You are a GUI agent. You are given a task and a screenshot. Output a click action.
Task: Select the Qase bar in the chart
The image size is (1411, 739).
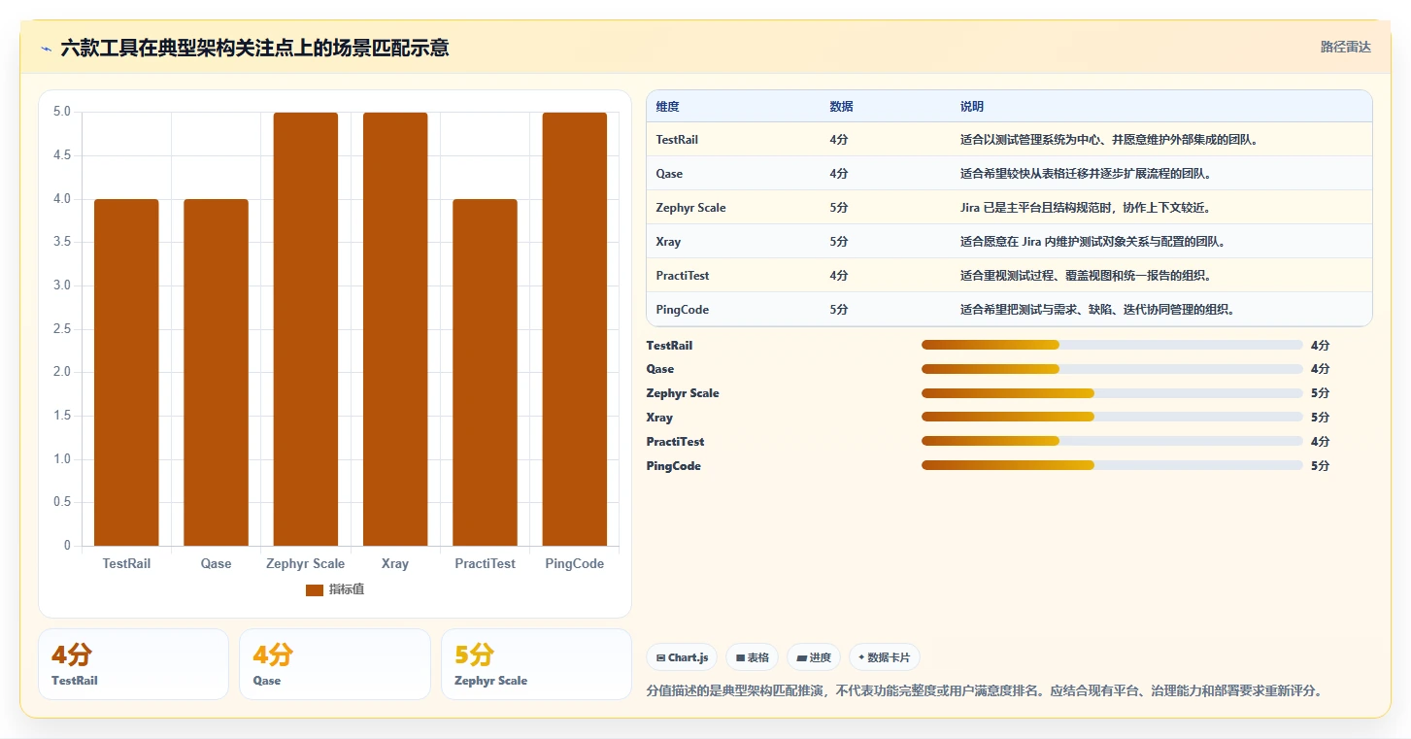216,372
